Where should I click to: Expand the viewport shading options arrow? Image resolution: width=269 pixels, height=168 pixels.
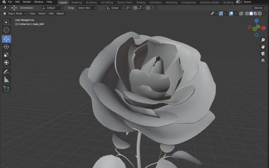264,13
